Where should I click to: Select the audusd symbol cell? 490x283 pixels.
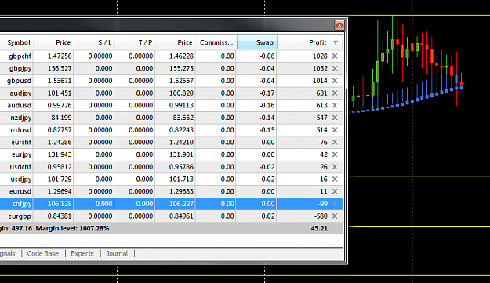pos(20,105)
